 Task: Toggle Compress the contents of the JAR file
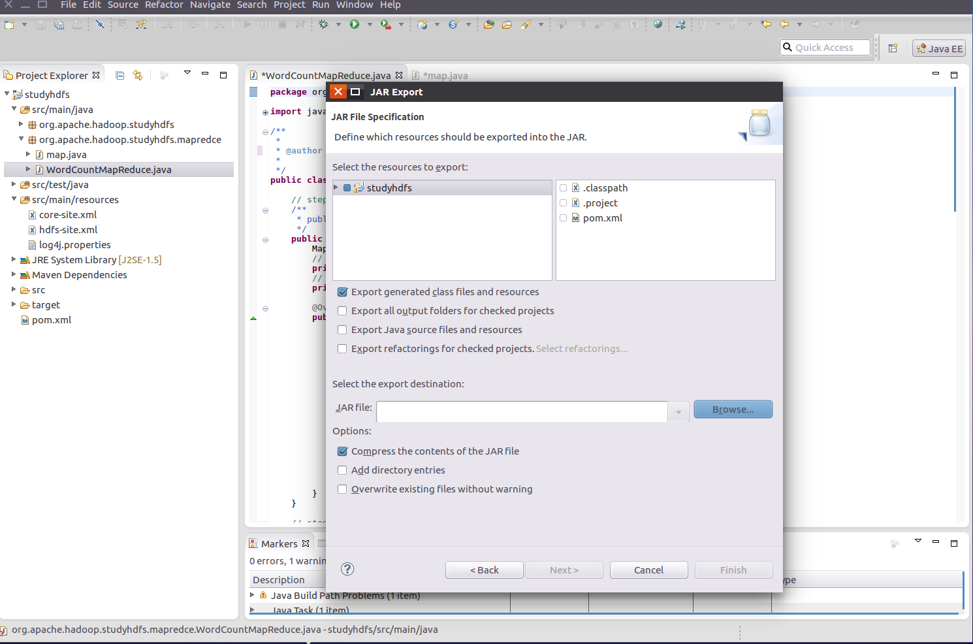coord(342,451)
